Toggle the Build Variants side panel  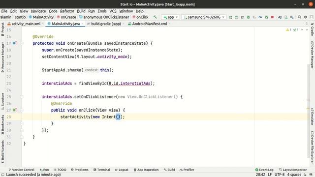[2, 152]
